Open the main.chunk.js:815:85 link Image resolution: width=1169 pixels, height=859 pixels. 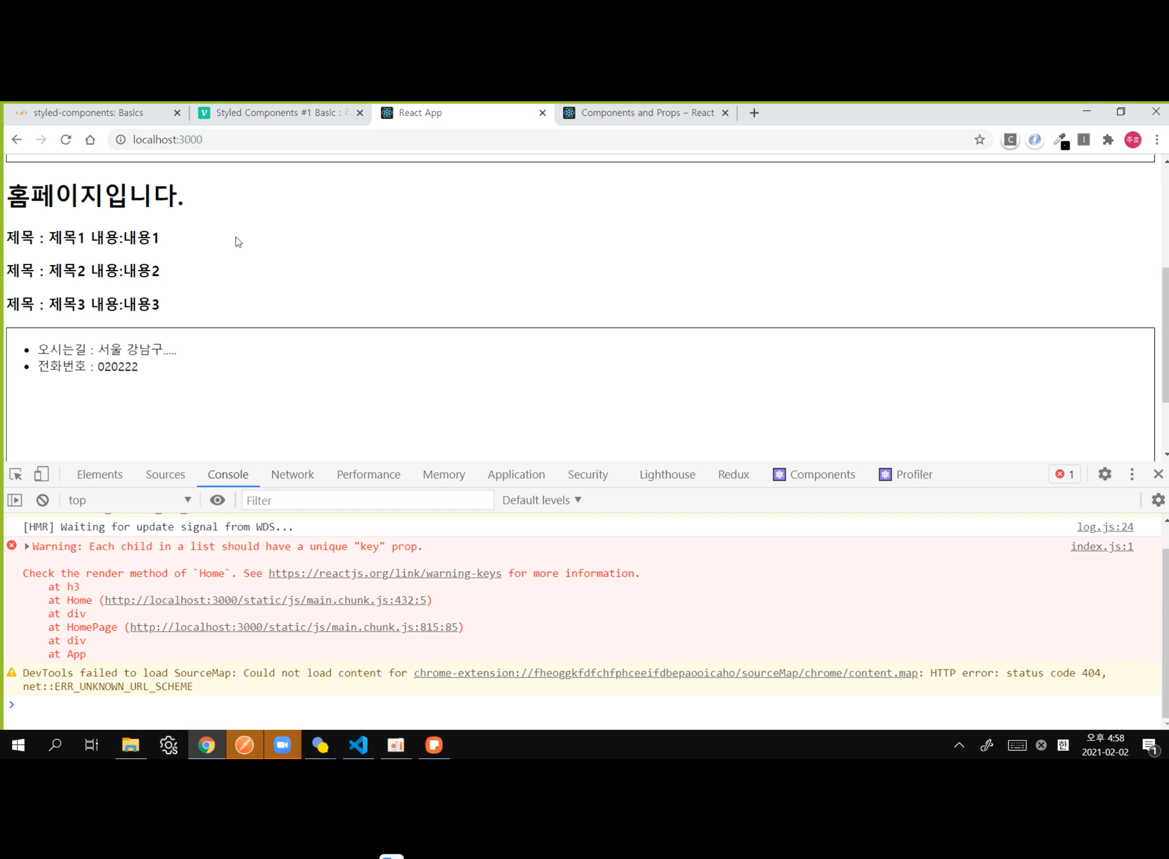coord(294,627)
